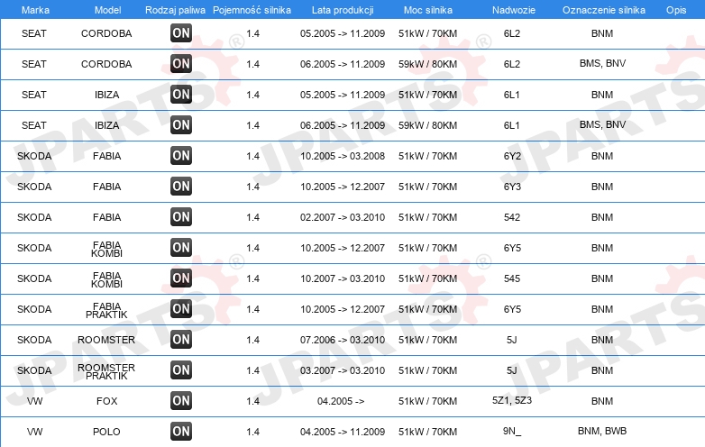Click the body code '5Z1, 5Z3'
705x447 pixels.
tap(512, 400)
